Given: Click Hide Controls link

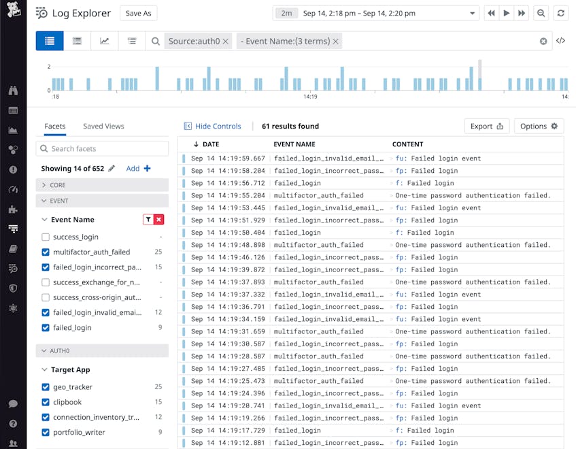Looking at the screenshot, I should pos(213,126).
